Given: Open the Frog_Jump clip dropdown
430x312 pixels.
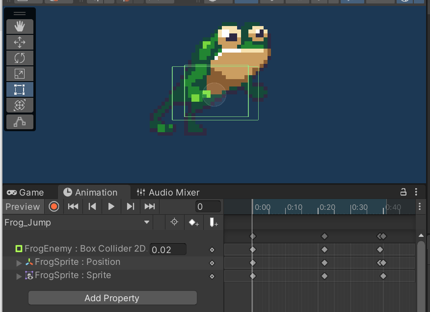Looking at the screenshot, I should (x=146, y=223).
